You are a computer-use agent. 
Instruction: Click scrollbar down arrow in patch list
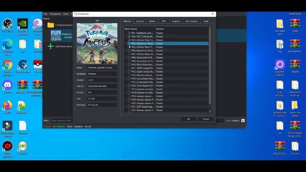click(210, 111)
